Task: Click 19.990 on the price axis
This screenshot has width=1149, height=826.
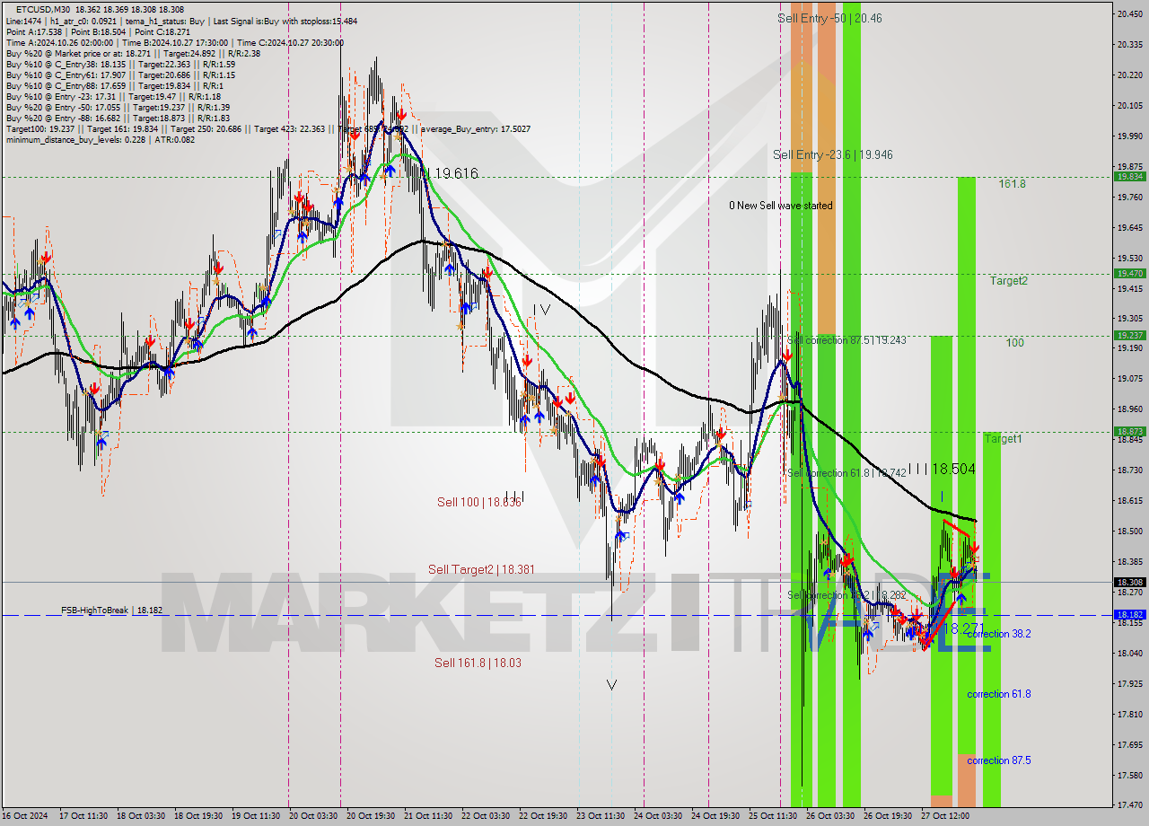Action: 1129,136
